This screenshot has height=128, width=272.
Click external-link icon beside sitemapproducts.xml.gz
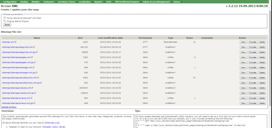[x=35, y=93]
